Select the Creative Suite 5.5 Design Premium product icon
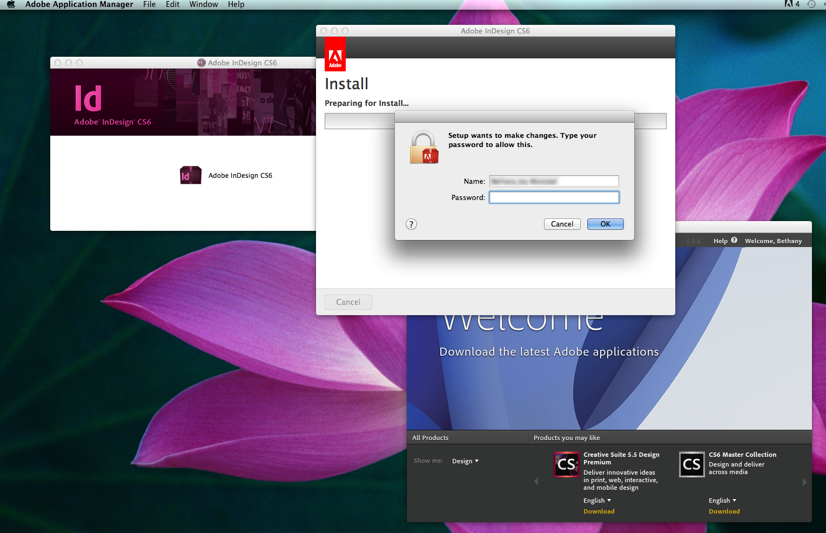The image size is (826, 533). (x=566, y=464)
